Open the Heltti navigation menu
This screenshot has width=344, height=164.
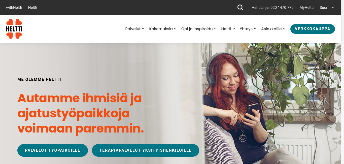click(228, 29)
